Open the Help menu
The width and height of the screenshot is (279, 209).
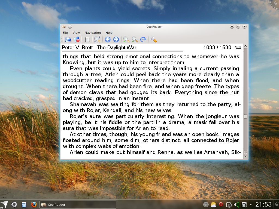[x=109, y=33]
